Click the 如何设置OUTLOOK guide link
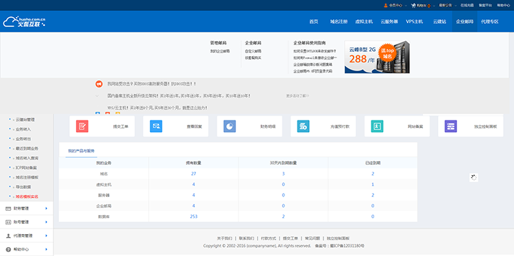This screenshot has height=256, width=514. point(315,51)
